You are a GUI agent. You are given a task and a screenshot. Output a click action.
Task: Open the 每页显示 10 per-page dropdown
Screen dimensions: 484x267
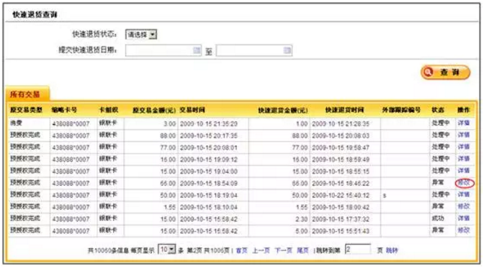166,250
